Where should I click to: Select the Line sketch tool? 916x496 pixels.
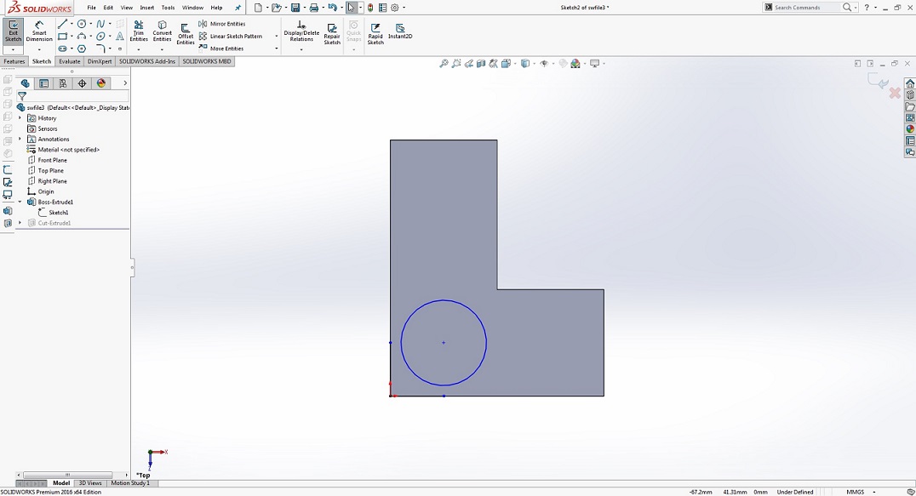[62, 24]
